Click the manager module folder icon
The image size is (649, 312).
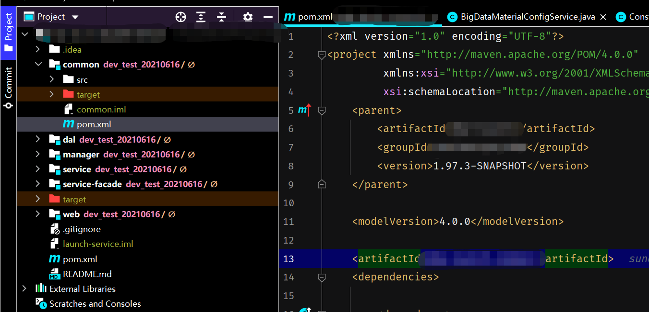pos(55,154)
